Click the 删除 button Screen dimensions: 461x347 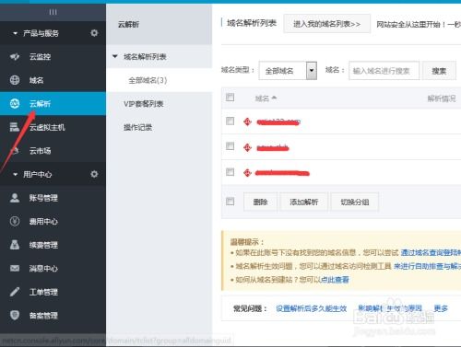click(260, 202)
